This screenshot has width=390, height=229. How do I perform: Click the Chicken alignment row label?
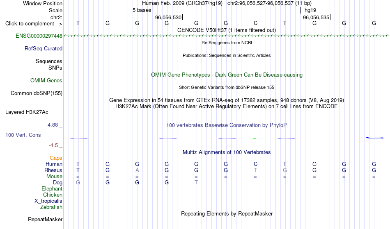click(53, 195)
